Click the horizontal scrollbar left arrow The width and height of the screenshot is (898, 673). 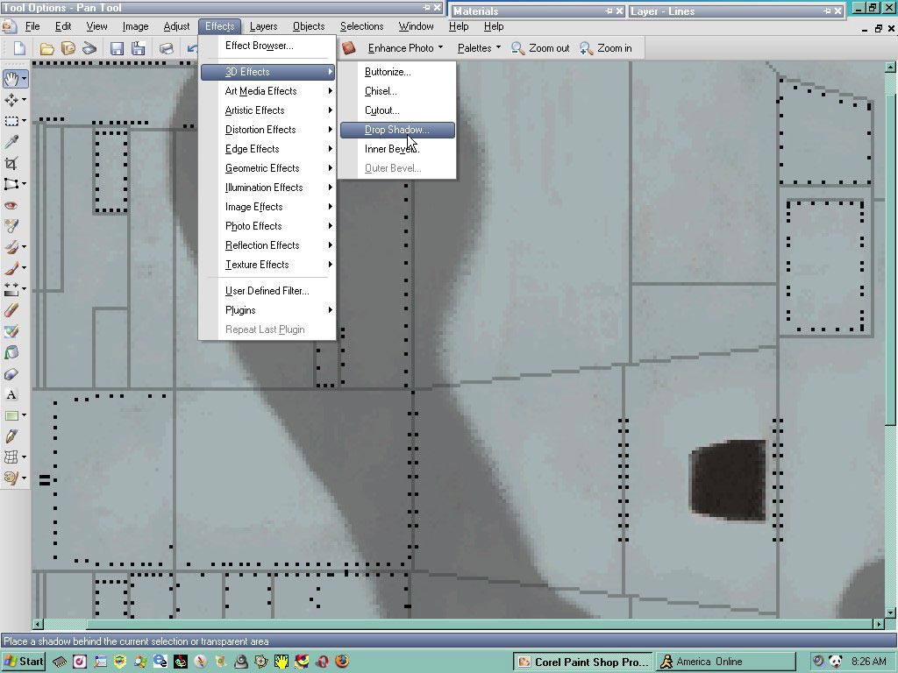(x=38, y=624)
